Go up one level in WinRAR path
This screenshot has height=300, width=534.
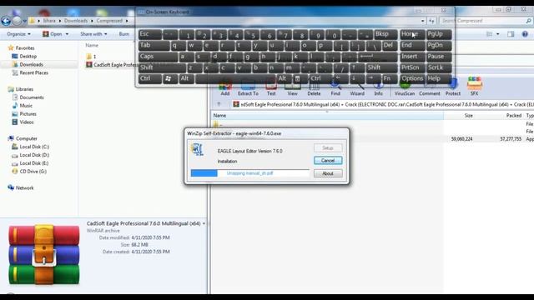[219, 104]
